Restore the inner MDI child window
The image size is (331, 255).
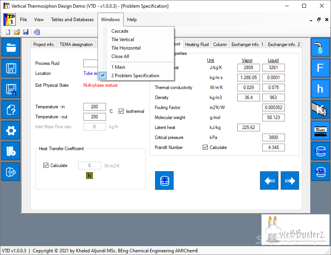[x=319, y=20]
